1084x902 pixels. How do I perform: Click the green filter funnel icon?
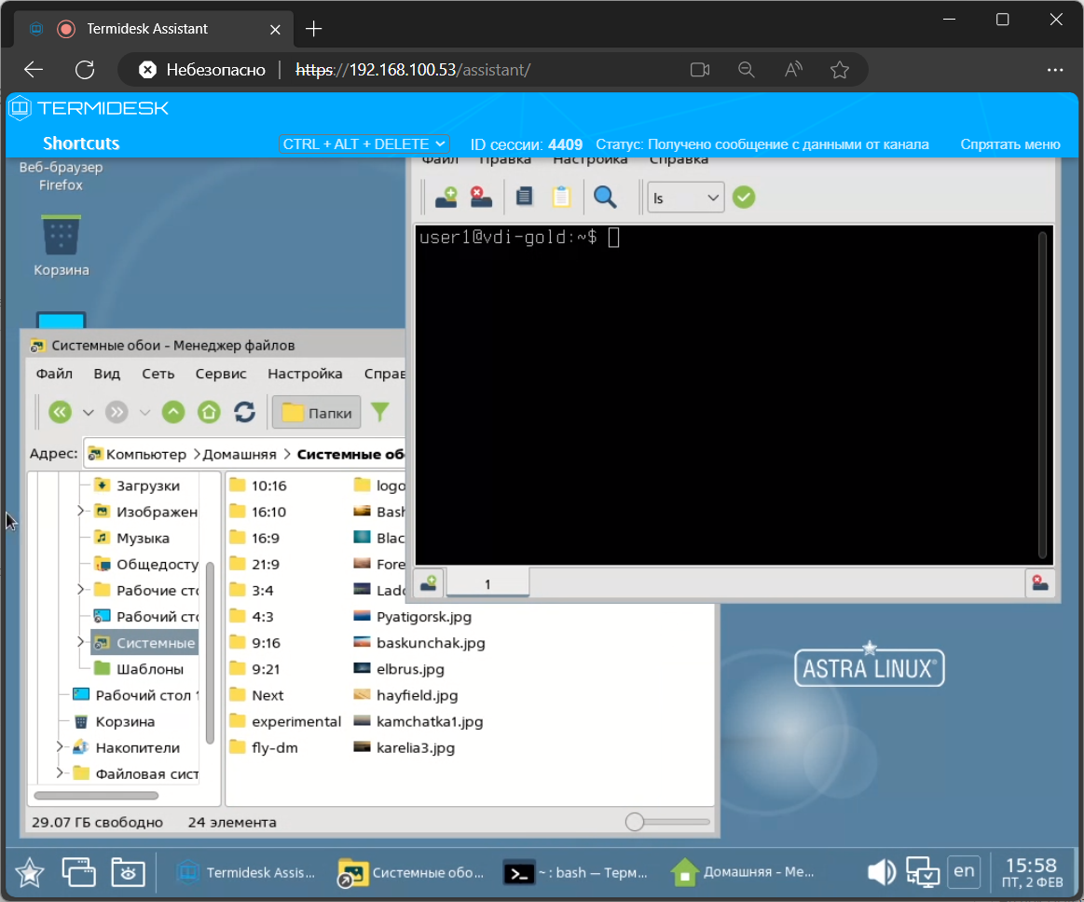click(x=380, y=412)
